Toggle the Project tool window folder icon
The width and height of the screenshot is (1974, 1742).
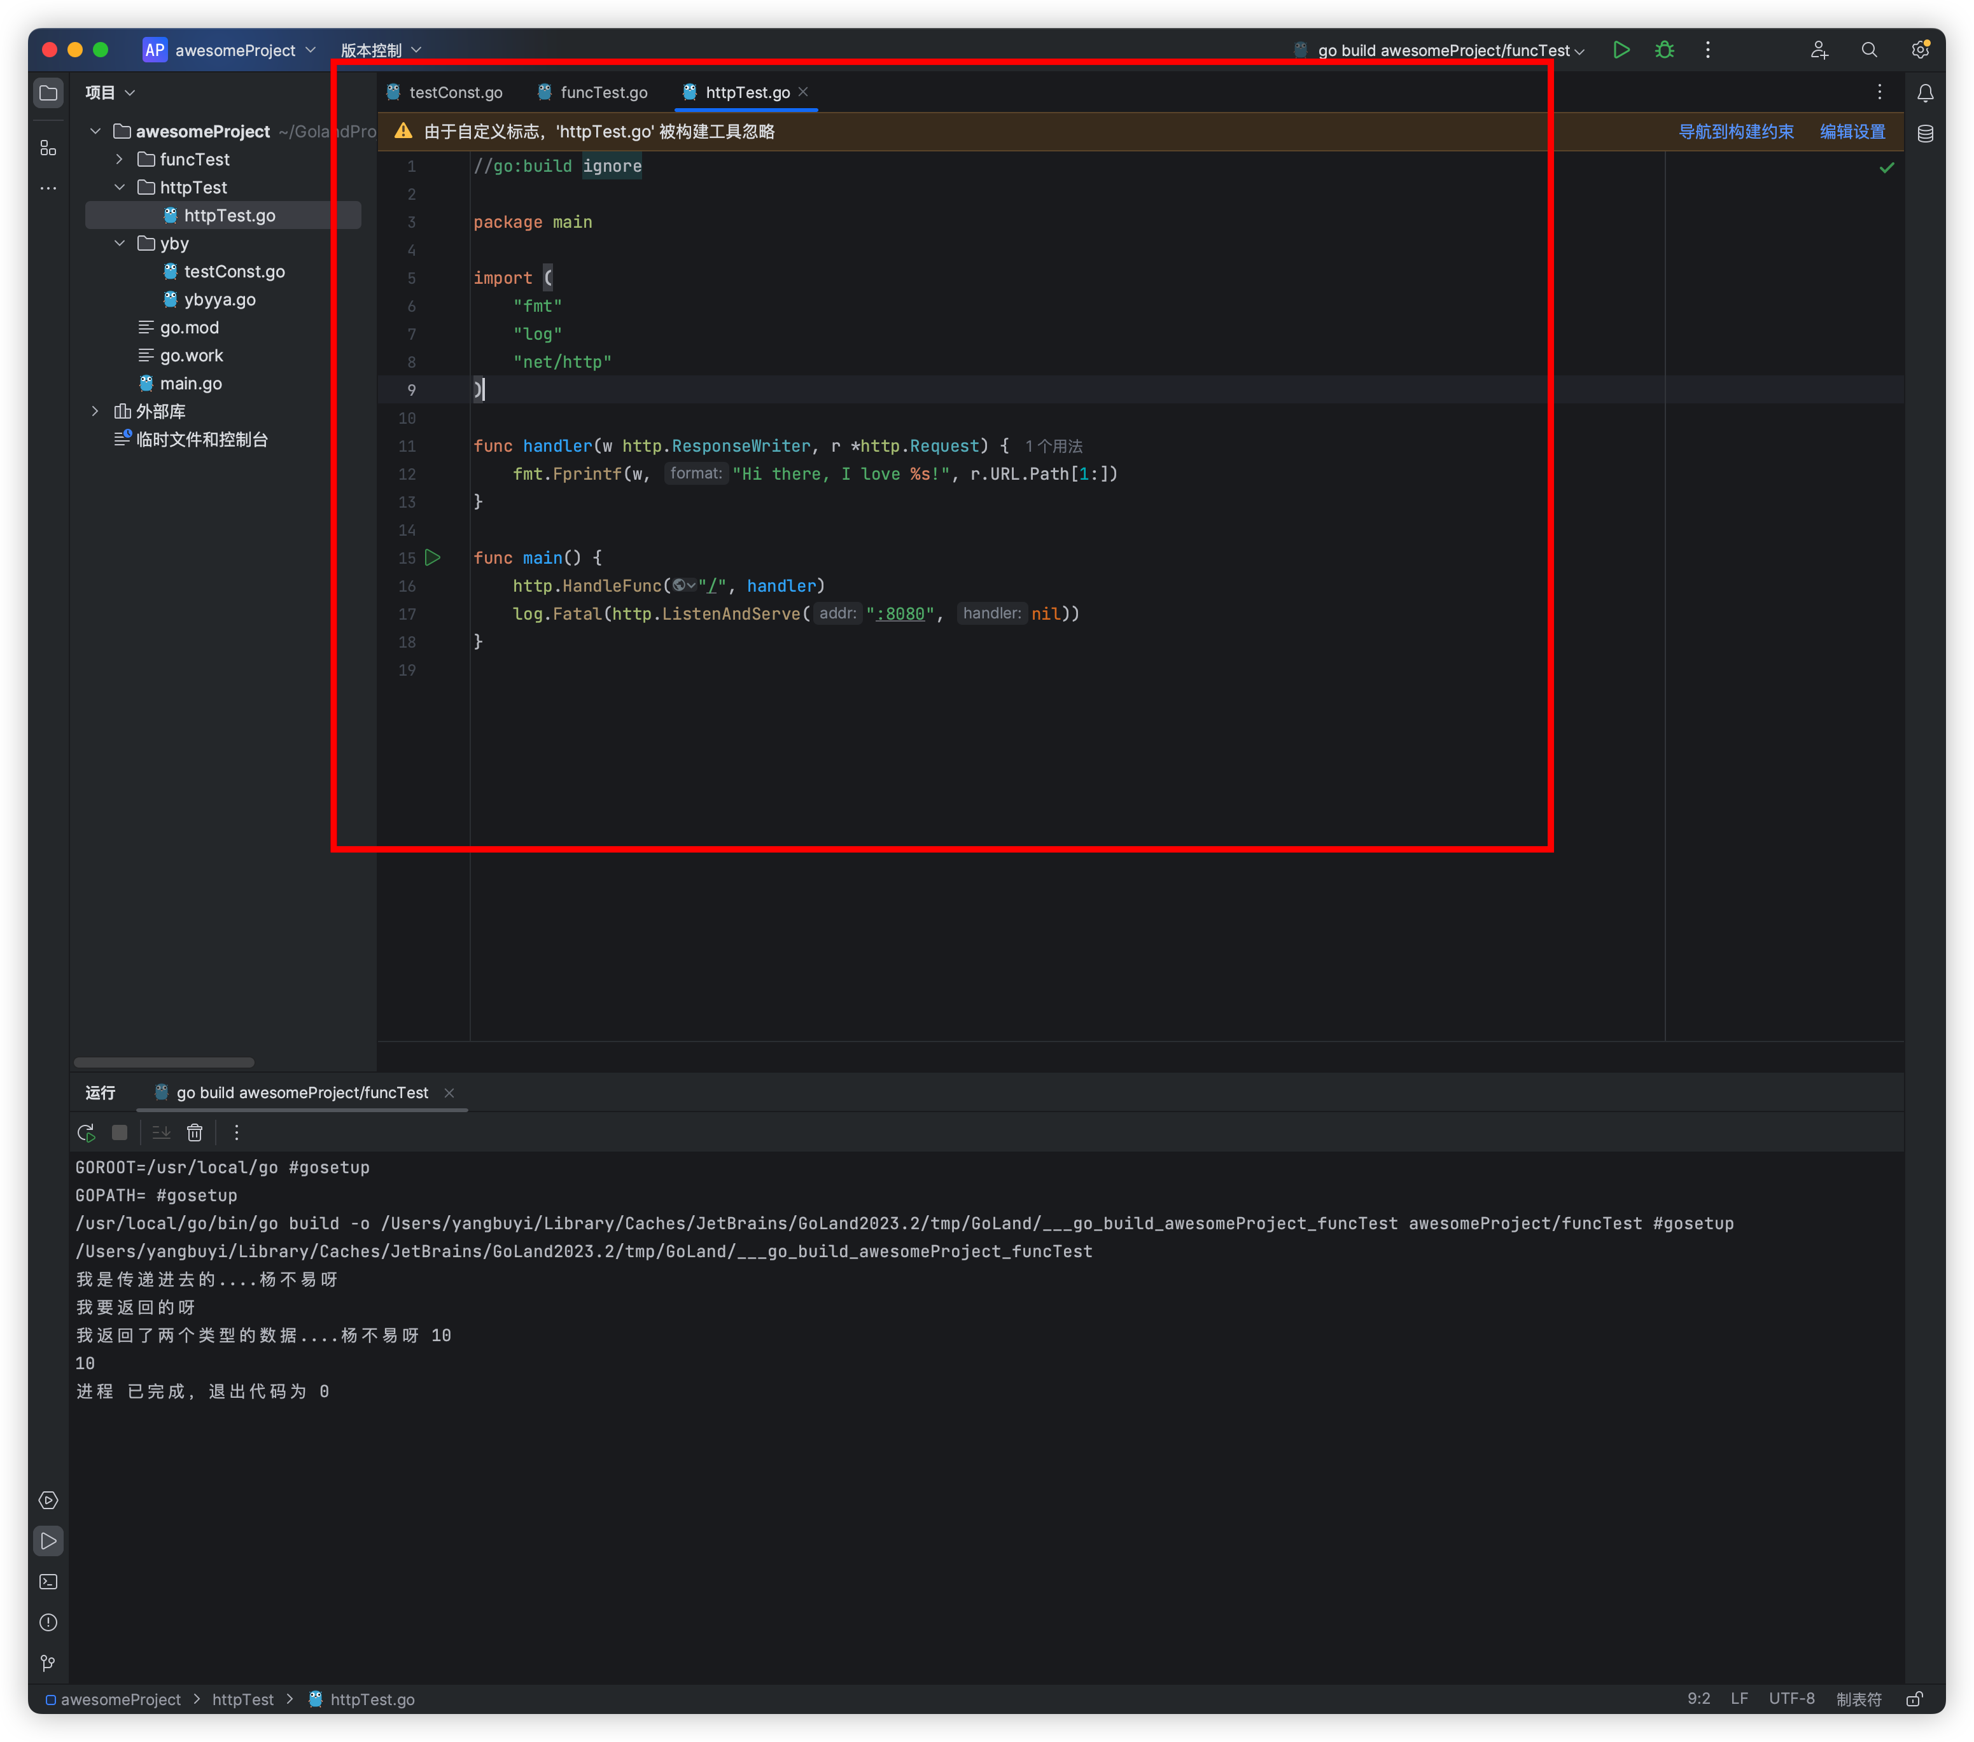click(x=48, y=93)
